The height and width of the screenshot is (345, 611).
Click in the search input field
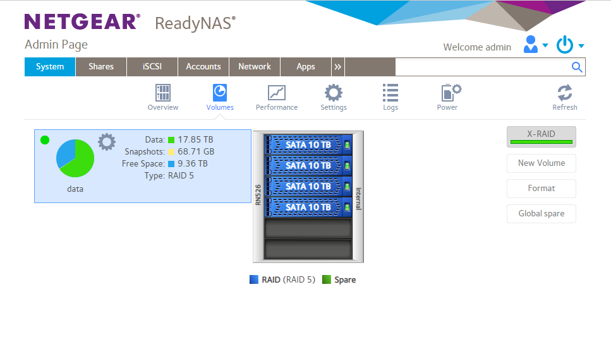click(481, 67)
